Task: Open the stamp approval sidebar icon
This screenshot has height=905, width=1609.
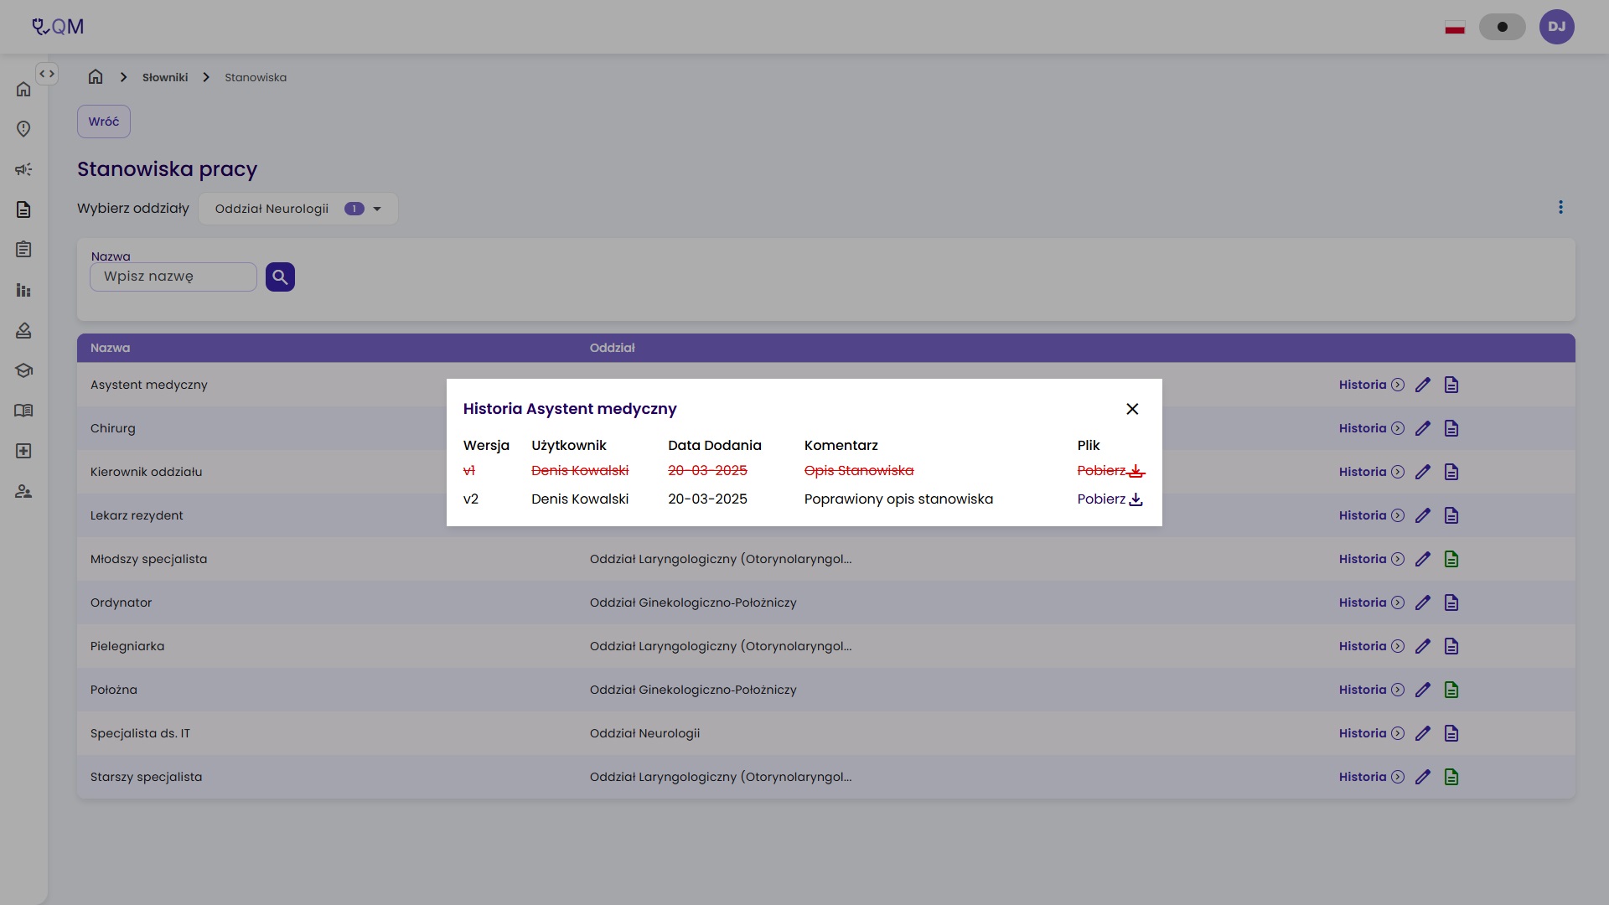Action: click(23, 330)
